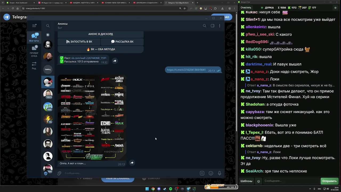Open the Marvel timeline image
The width and height of the screenshot is (341, 192).
[x=92, y=118]
